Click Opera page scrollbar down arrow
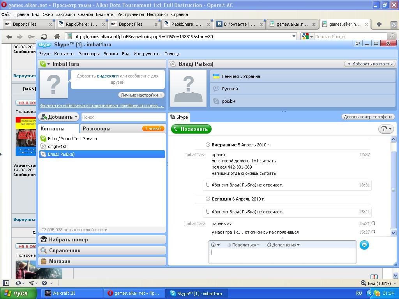 point(396,276)
